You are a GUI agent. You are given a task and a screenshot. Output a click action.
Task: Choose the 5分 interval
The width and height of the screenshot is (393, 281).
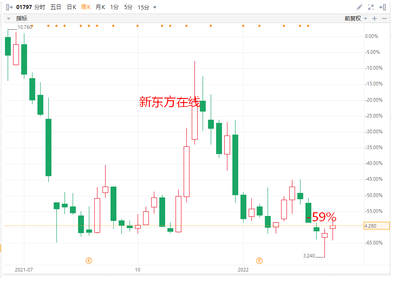(128, 7)
